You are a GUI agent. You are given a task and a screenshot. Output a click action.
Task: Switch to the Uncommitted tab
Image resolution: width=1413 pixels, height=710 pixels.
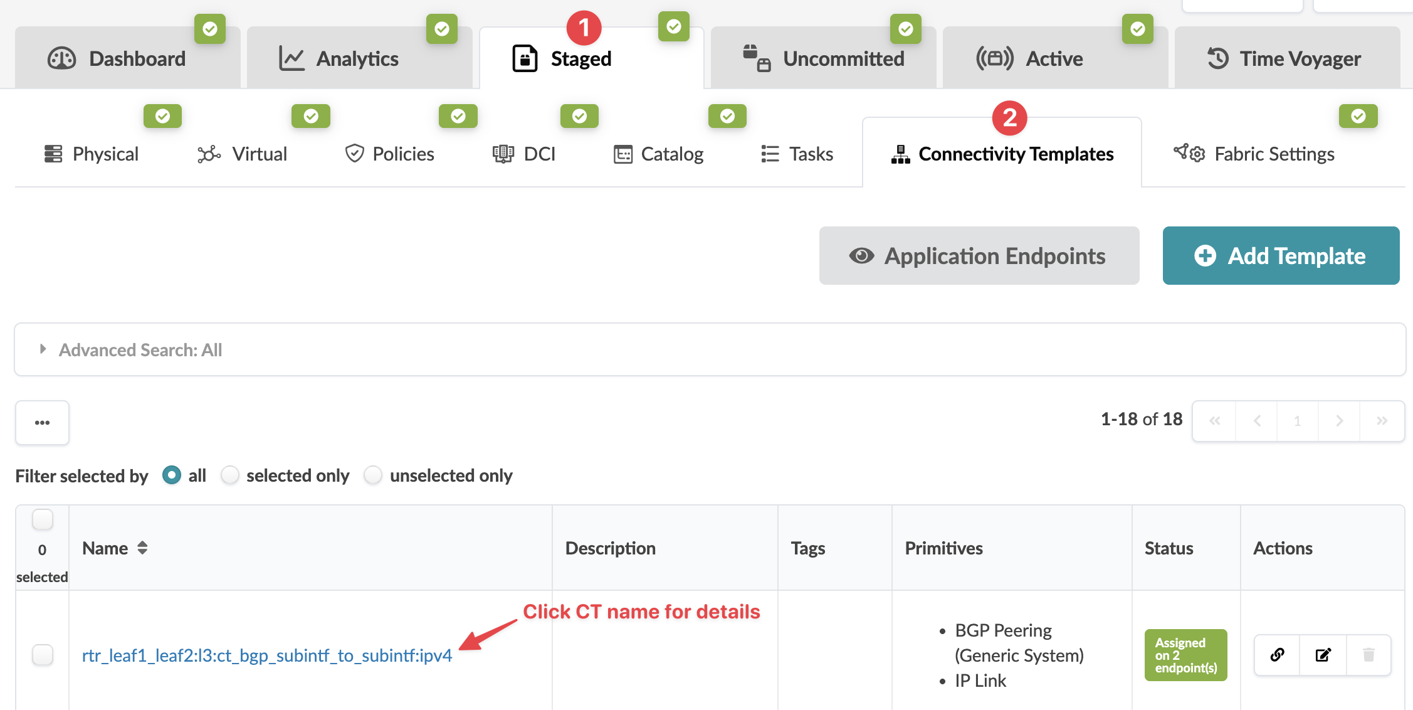[823, 59]
